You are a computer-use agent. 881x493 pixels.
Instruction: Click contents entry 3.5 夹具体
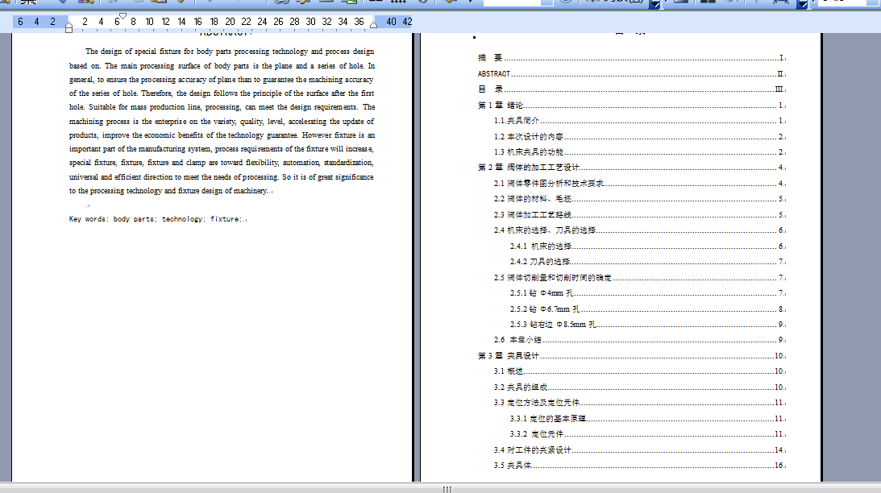[x=639, y=466]
